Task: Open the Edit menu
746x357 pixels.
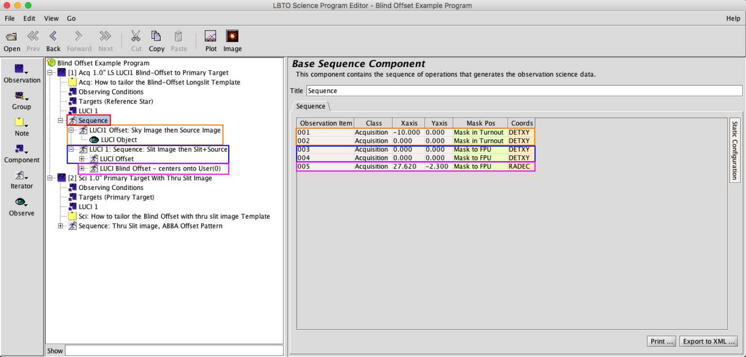Action: (30, 18)
